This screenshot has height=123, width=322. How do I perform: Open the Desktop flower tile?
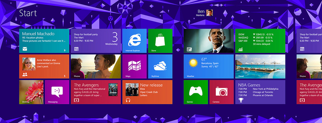[x=31, y=92]
